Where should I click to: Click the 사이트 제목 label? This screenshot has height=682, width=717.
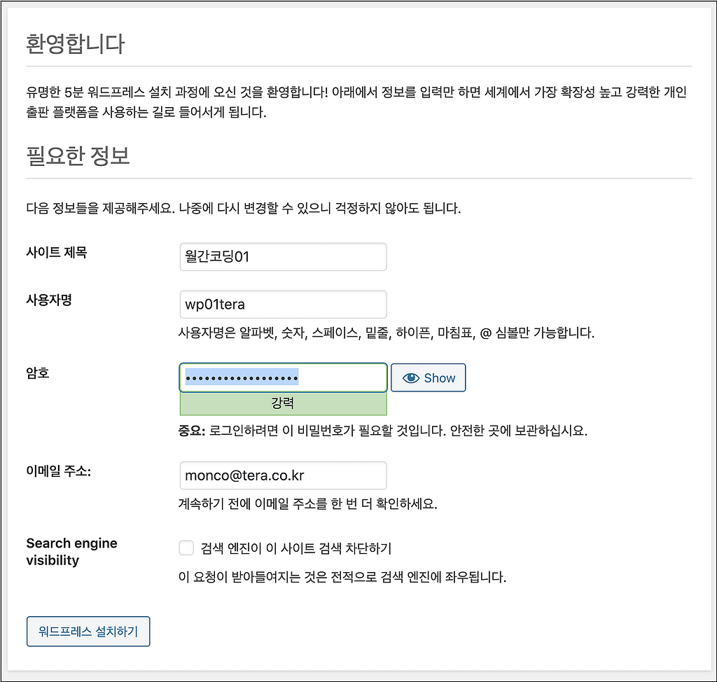(57, 252)
